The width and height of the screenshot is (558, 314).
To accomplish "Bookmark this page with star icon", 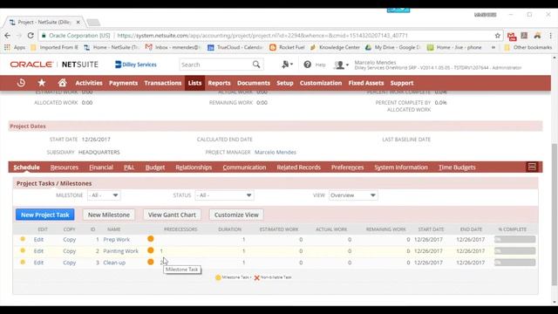I will (498, 36).
